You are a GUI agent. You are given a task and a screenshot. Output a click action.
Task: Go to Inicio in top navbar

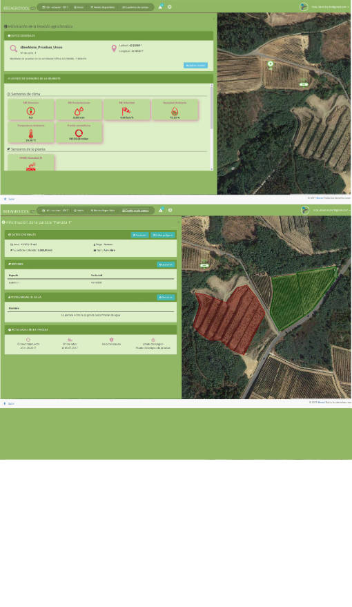79,7
